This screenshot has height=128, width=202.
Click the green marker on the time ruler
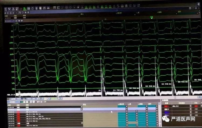coord(152,18)
